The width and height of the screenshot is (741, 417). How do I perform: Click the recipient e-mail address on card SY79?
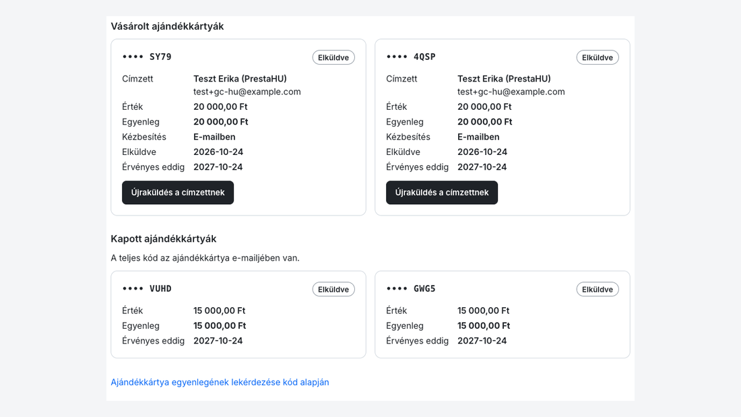coord(247,92)
